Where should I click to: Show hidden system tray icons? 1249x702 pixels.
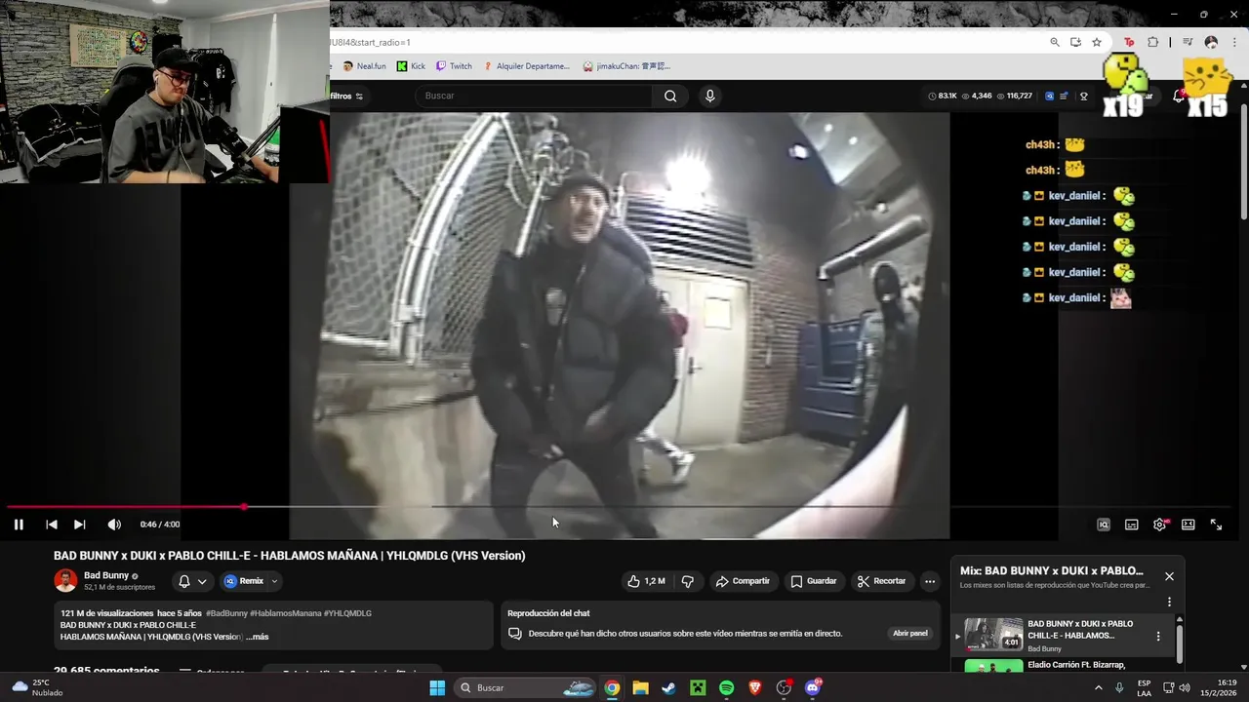point(1098,687)
